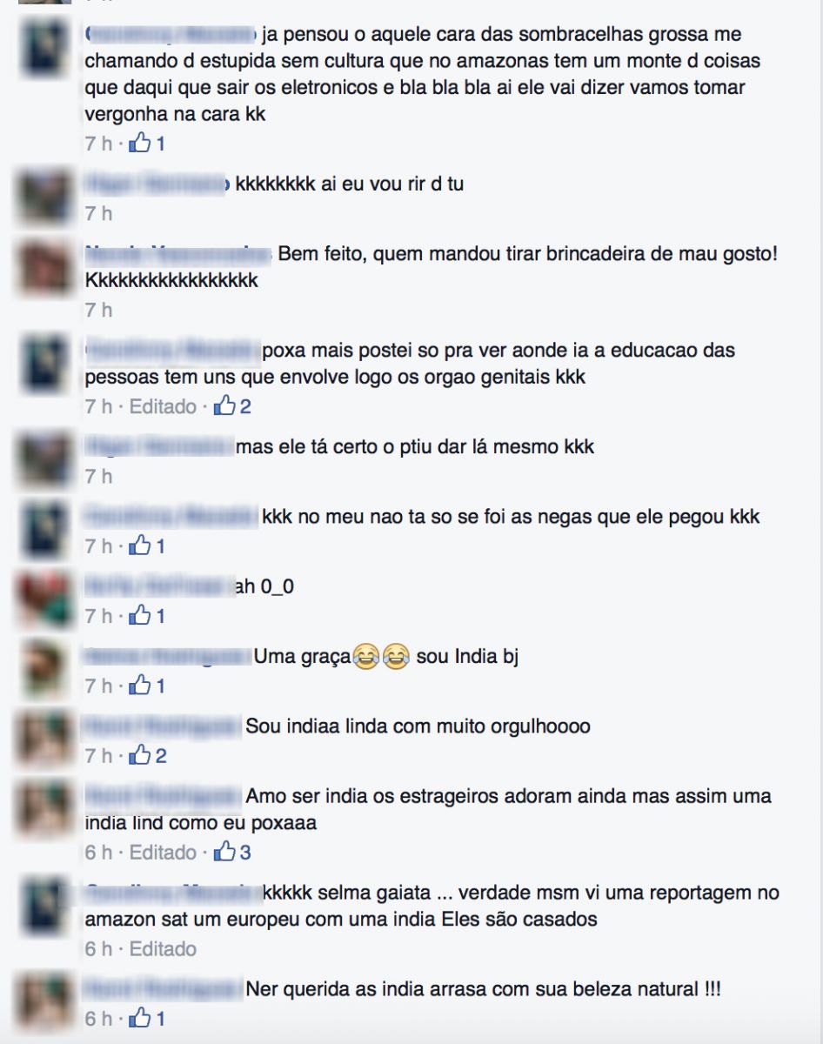Open the blurred author name before 'kkkkkkkk ai eu vou rir'
The height and width of the screenshot is (1044, 823).
pos(158,184)
